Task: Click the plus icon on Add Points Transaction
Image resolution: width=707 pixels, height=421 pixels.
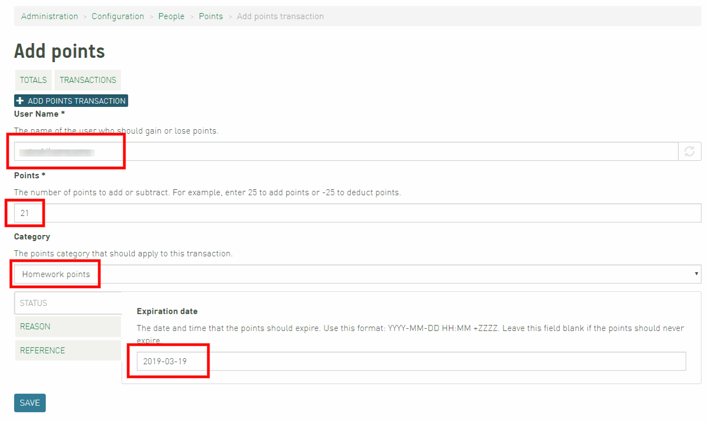Action: 20,101
